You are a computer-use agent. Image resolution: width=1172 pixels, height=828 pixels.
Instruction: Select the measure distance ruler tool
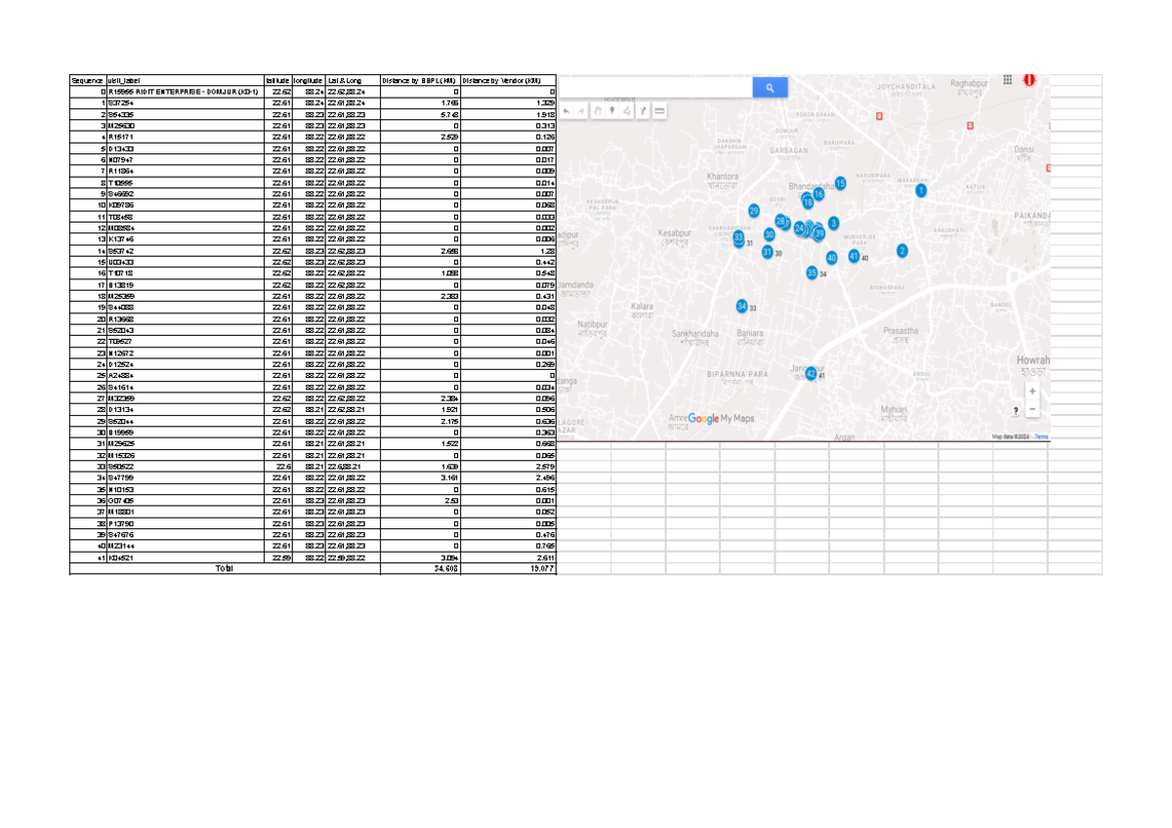tap(659, 111)
